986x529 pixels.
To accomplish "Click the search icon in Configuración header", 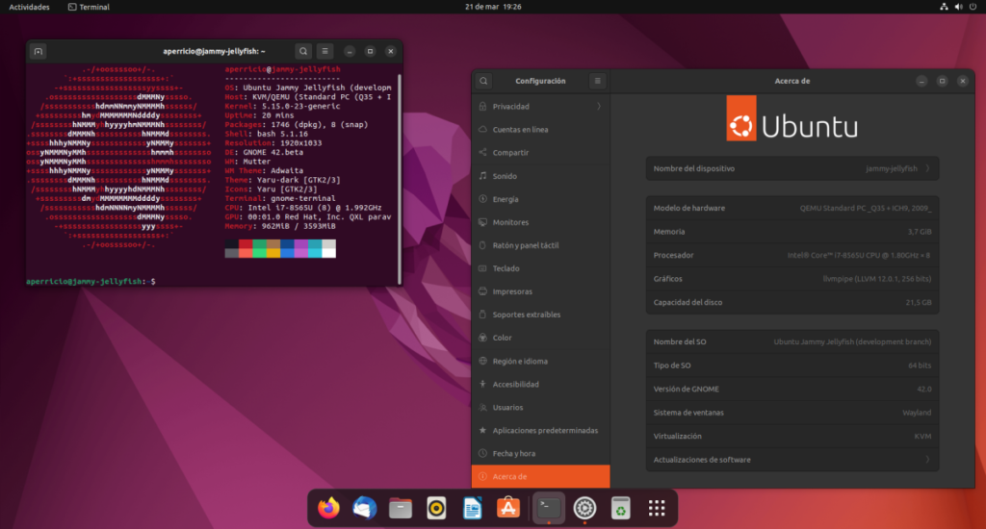I will point(484,82).
